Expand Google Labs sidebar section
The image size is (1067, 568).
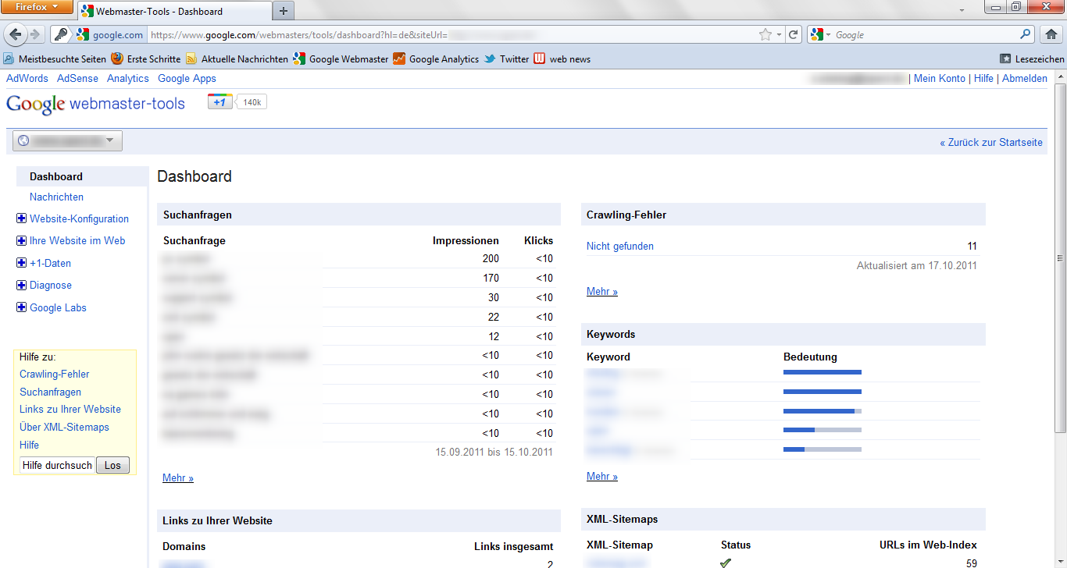tap(22, 308)
